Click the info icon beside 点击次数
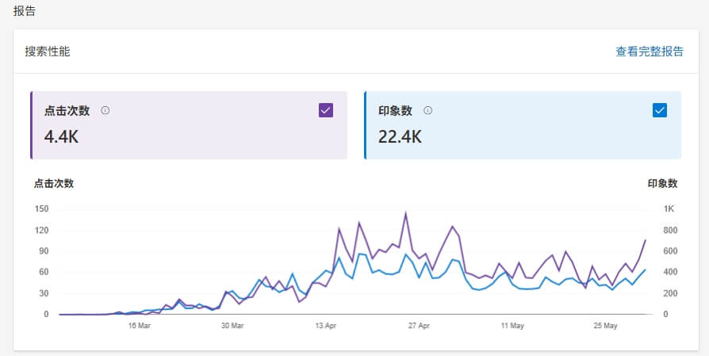 [x=105, y=111]
